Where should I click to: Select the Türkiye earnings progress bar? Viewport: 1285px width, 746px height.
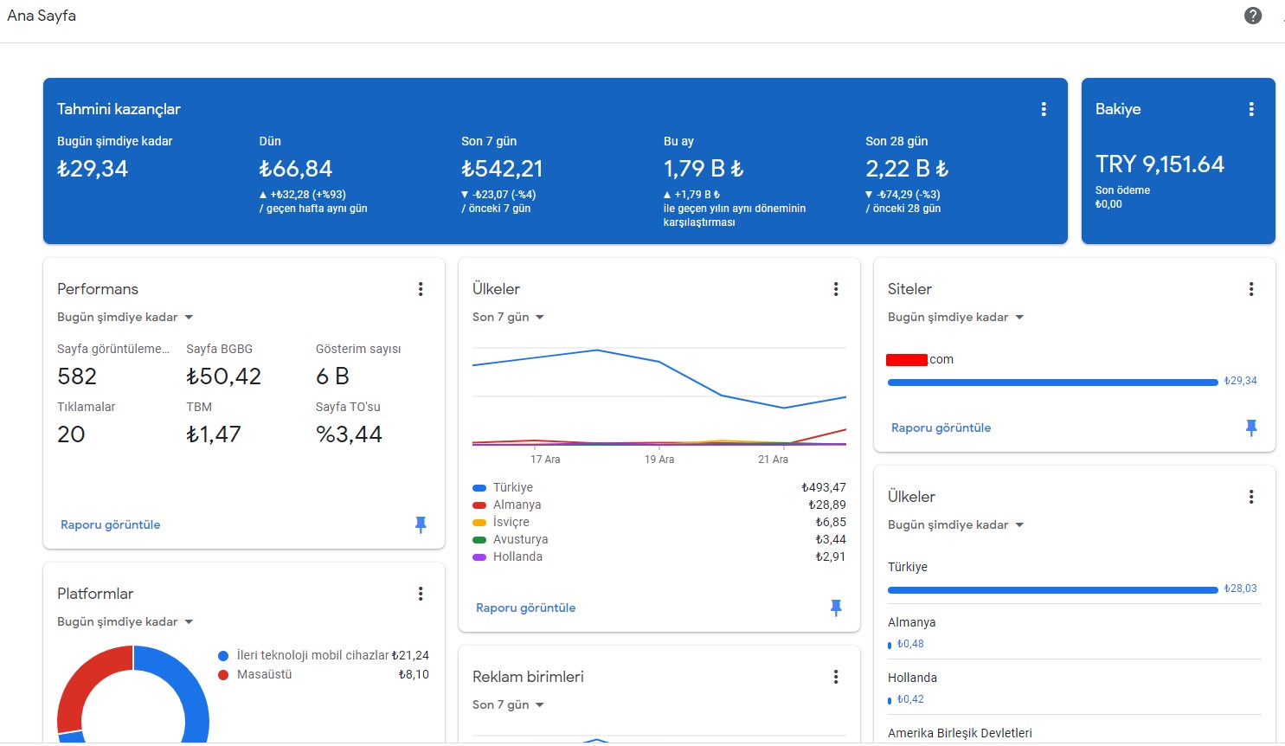tap(1052, 590)
